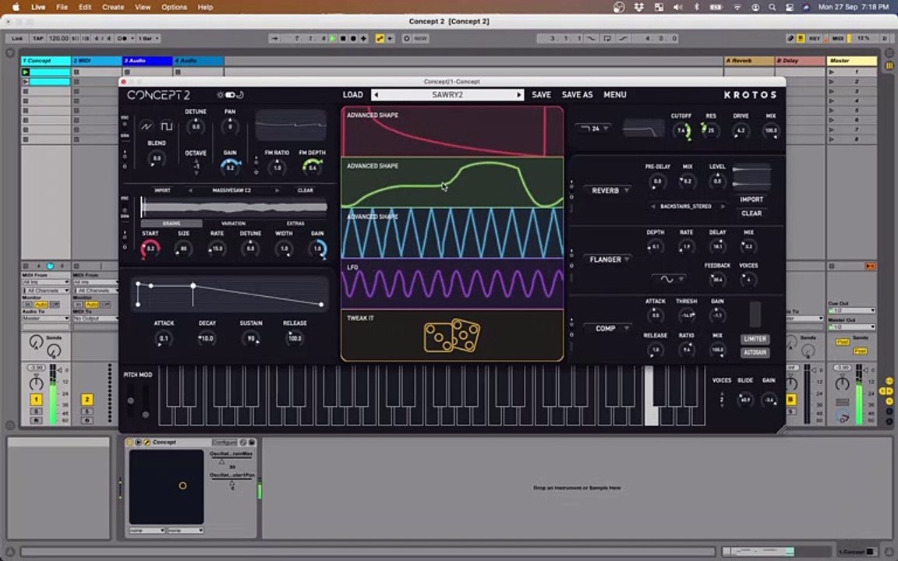Select previous reverb impulse before BACKSTAIRS_STEREO
The image size is (898, 561).
click(653, 206)
